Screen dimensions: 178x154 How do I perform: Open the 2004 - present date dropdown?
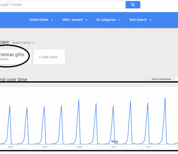pyautogui.click(x=74, y=20)
